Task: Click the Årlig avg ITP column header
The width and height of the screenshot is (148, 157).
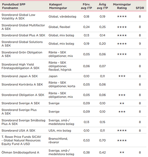Action: coord(102,6)
